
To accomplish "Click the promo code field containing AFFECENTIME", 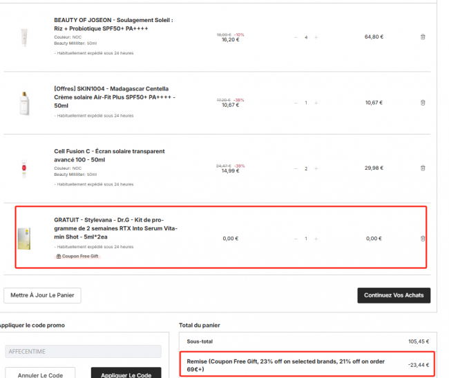I will point(83,351).
